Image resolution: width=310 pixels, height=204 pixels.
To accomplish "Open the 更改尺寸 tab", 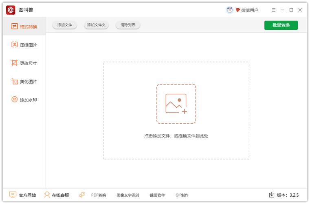I will click(x=24, y=63).
